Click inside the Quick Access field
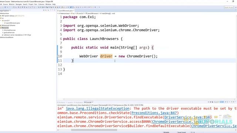237x133 pixels. pos(229,7)
